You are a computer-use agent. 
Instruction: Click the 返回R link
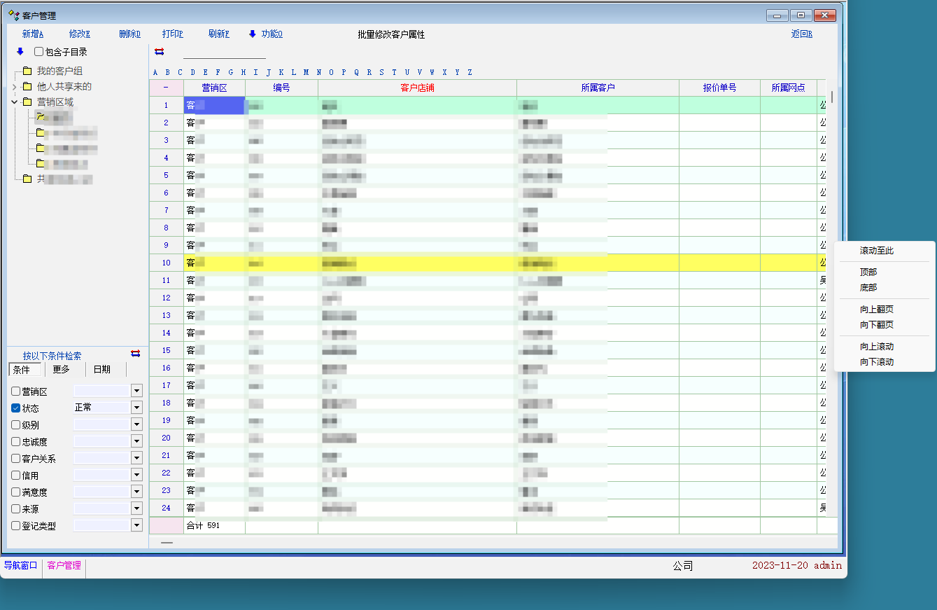click(x=801, y=34)
